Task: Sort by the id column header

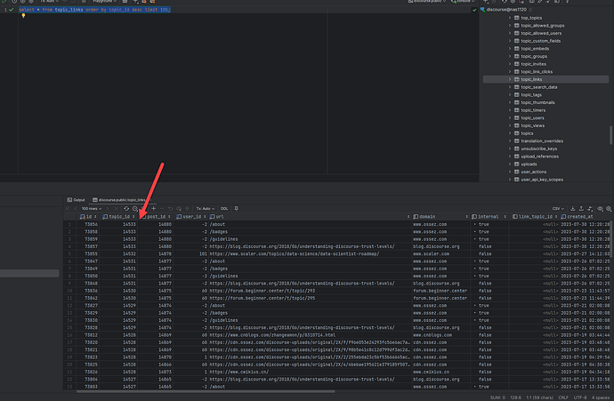Action: (x=88, y=216)
